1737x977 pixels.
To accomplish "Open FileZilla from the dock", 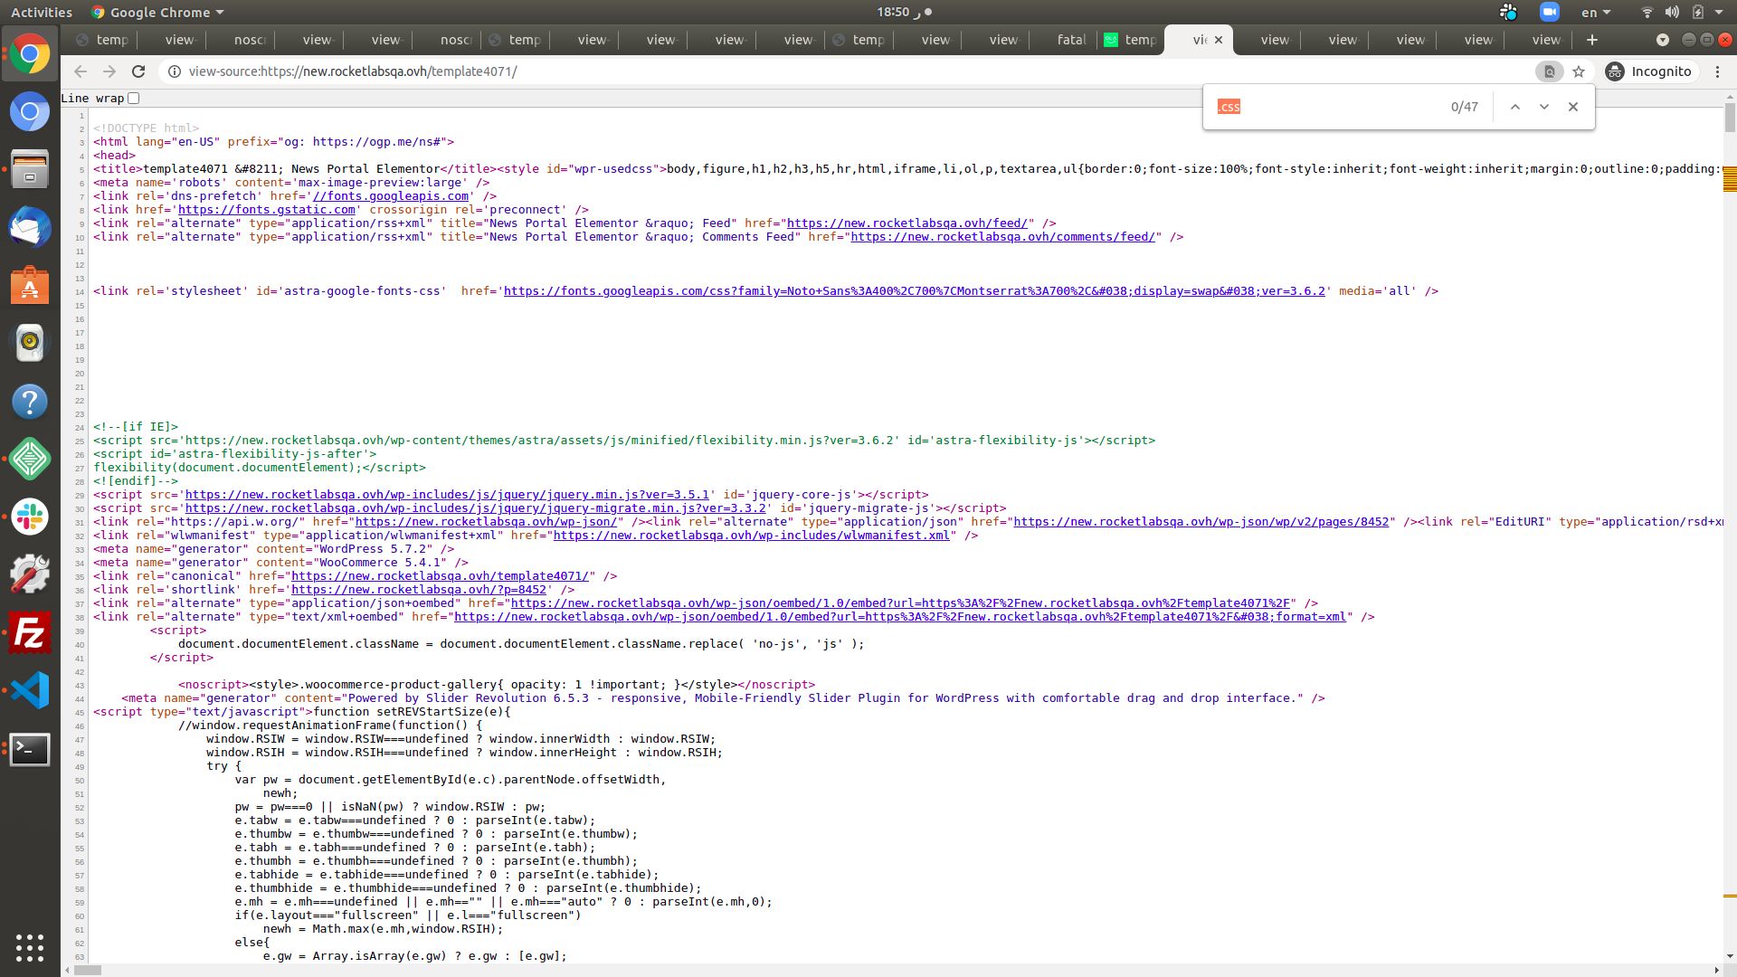I will (30, 633).
